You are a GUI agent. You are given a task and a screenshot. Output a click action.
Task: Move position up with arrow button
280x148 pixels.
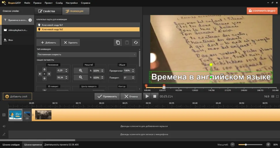tap(44, 70)
